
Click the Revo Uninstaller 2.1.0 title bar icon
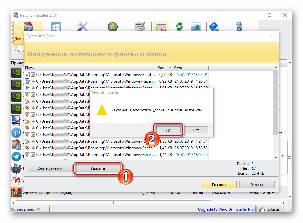click(16, 15)
